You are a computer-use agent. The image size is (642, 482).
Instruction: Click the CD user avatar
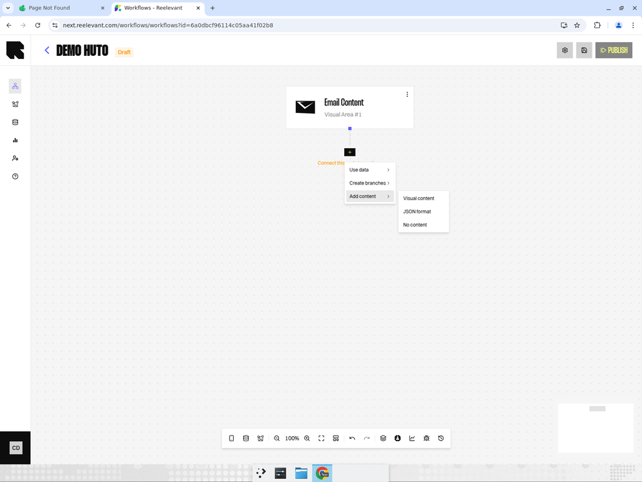(x=16, y=448)
